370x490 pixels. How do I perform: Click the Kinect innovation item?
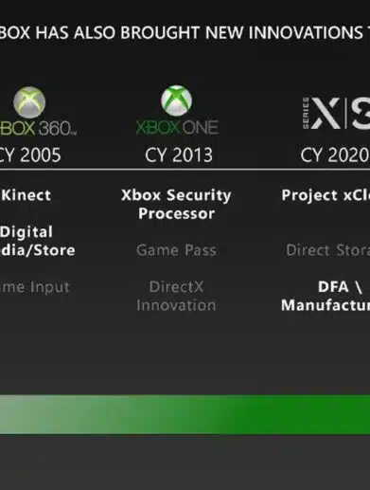tap(26, 195)
